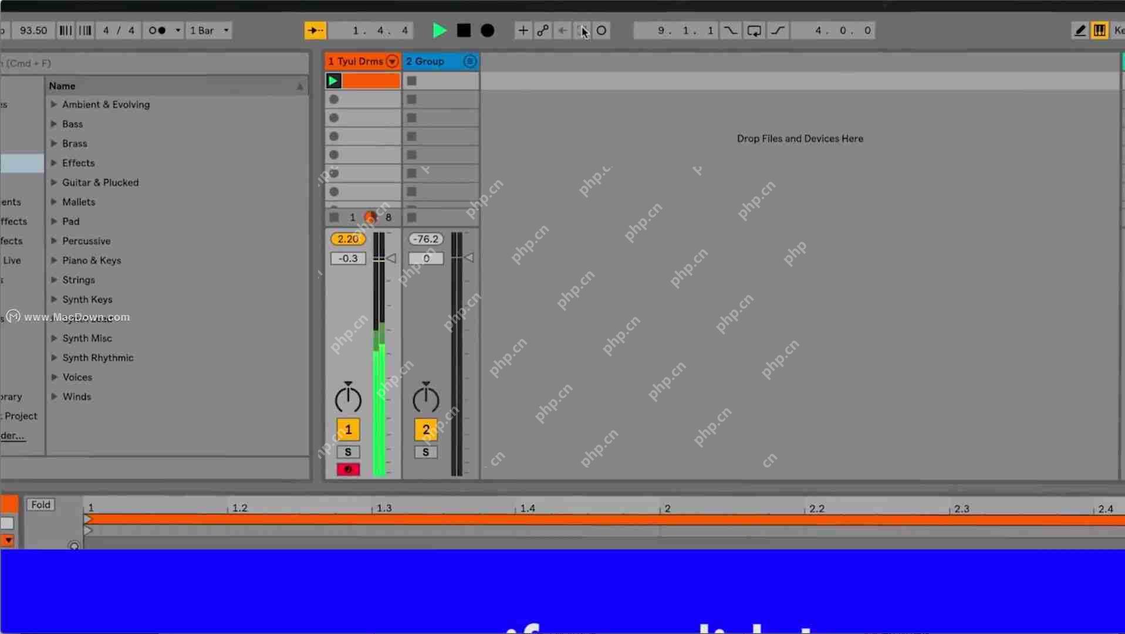Open Key Map Mode via keyboard icon
Screen dimensions: 1125x634
tap(1098, 30)
